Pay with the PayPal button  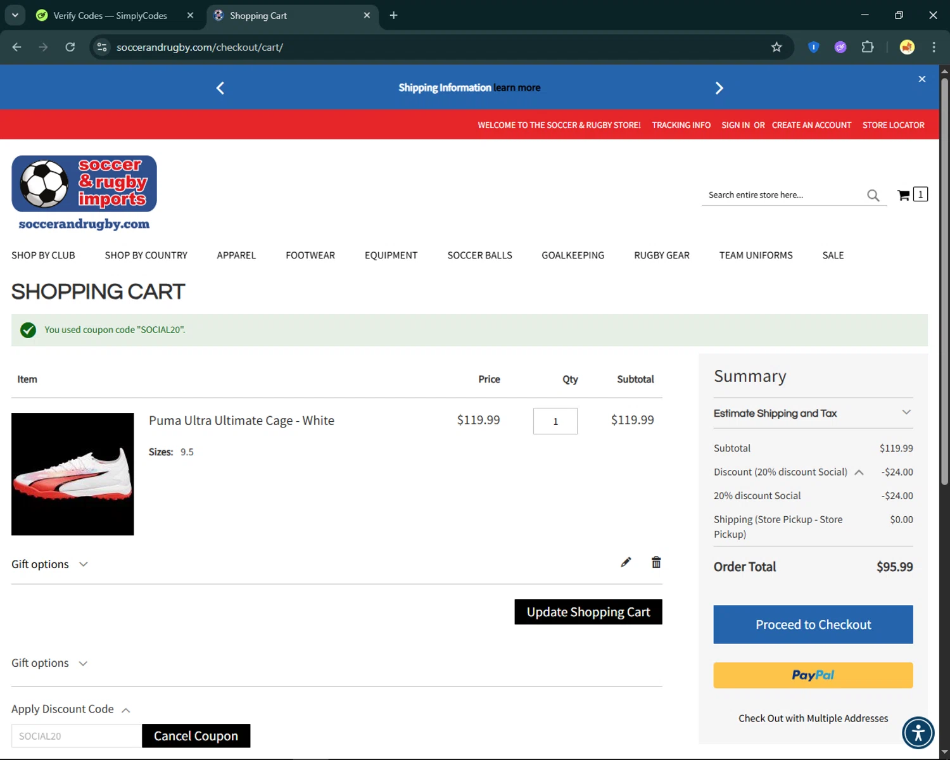click(x=813, y=675)
